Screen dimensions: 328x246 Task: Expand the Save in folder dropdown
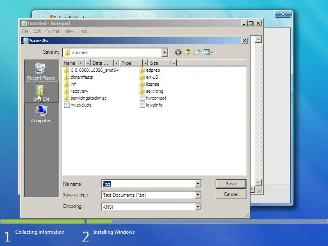pyautogui.click(x=165, y=52)
